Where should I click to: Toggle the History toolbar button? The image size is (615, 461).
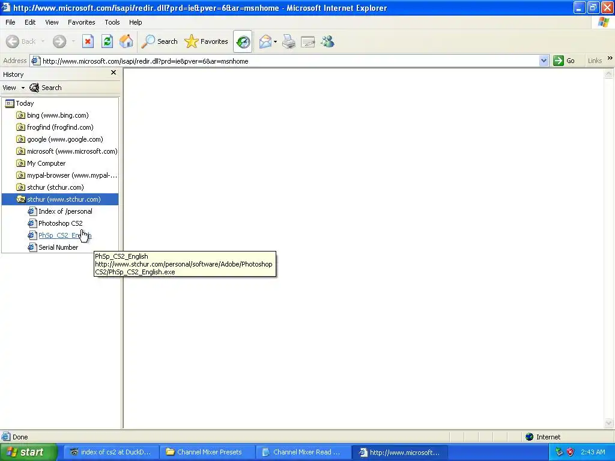point(243,41)
